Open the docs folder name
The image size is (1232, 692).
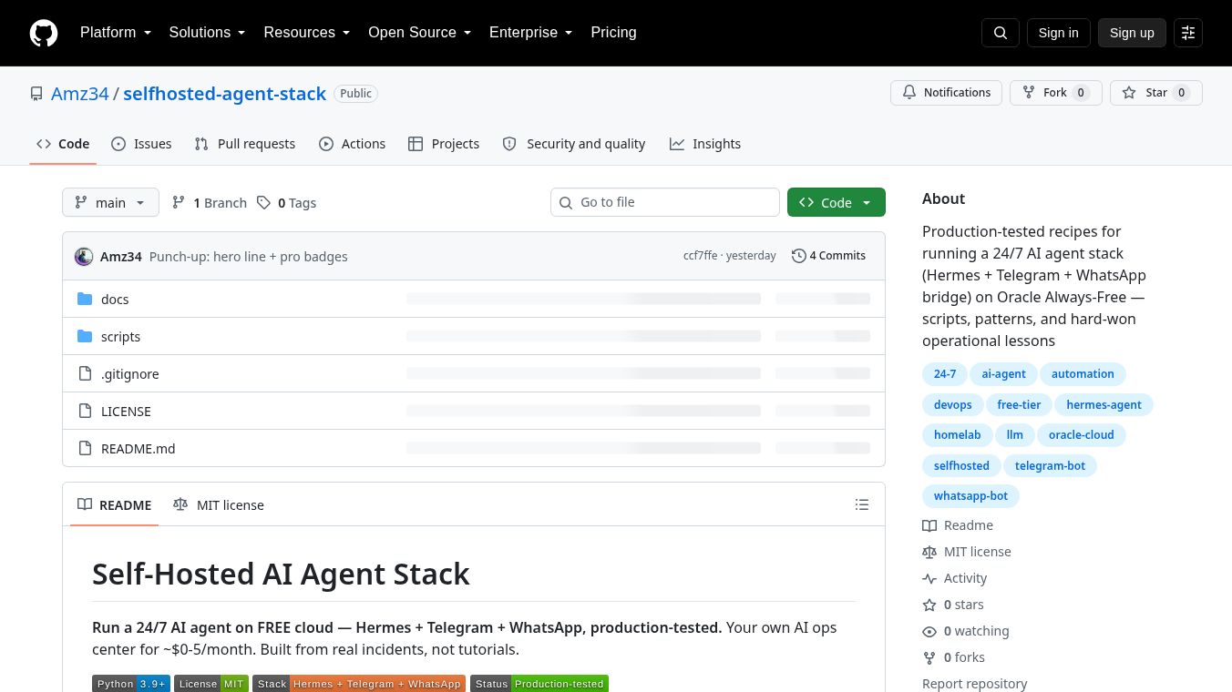(115, 300)
